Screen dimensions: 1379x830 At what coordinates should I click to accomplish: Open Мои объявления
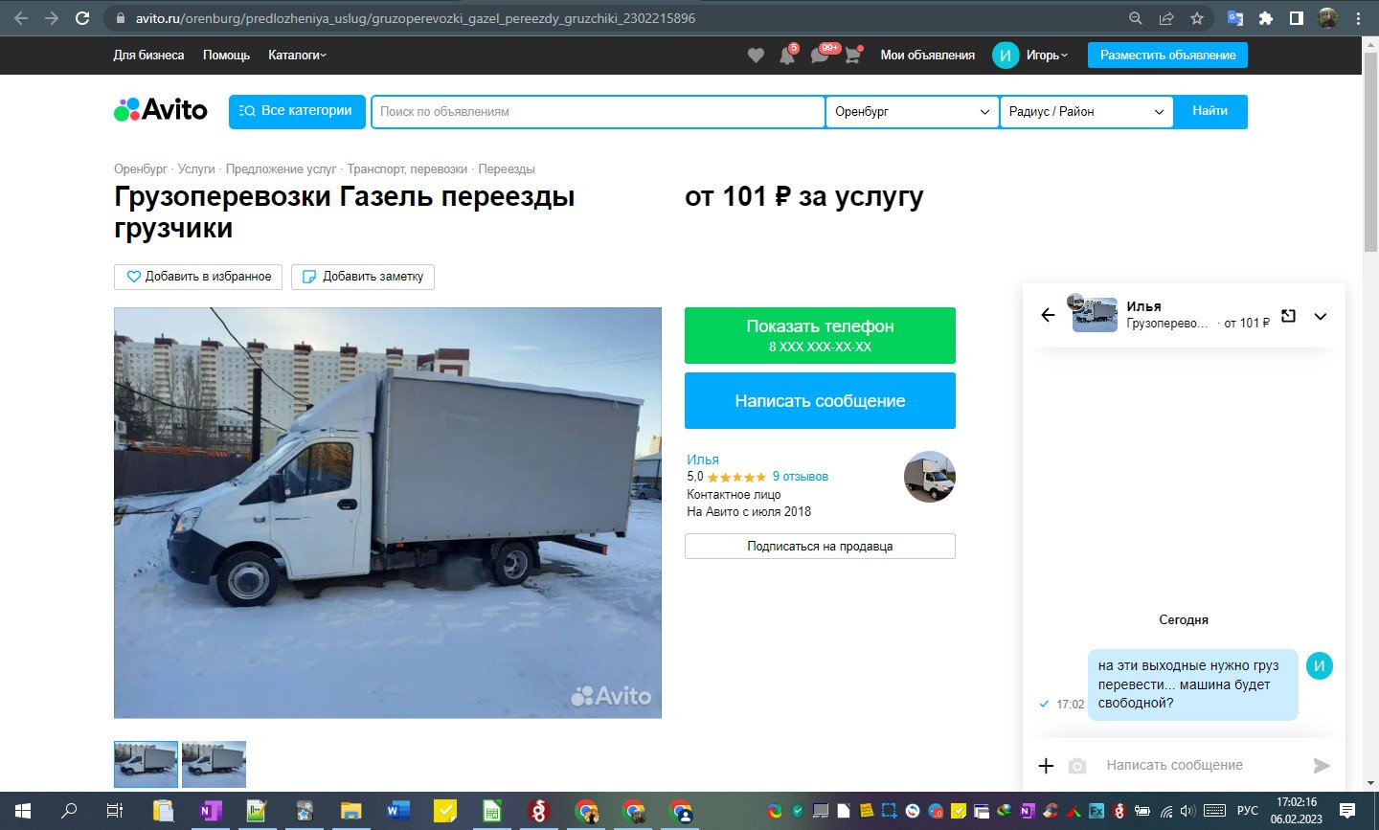click(x=927, y=56)
